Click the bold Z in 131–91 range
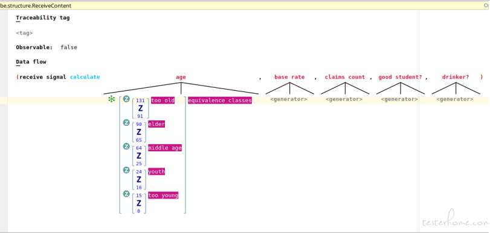The width and height of the screenshot is (490, 233). 140,108
